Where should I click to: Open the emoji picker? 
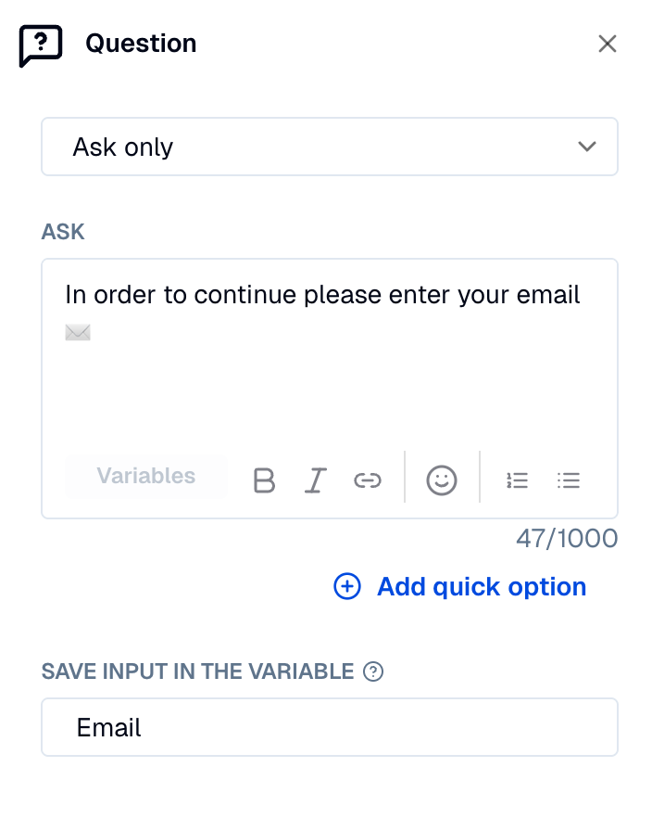tap(442, 479)
